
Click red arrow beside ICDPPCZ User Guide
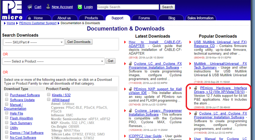point(125,136)
